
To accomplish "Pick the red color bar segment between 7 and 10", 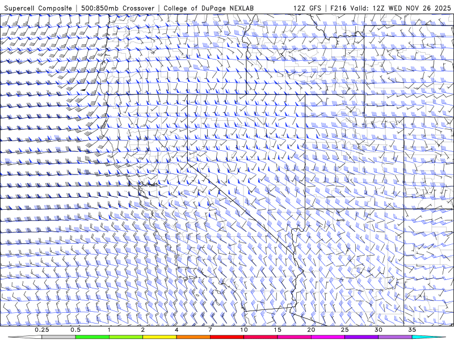I will 226,337.
